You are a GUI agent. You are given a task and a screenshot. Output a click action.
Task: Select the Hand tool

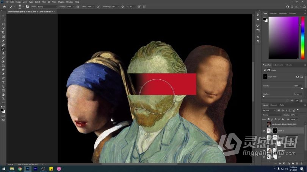(x=3, y=95)
